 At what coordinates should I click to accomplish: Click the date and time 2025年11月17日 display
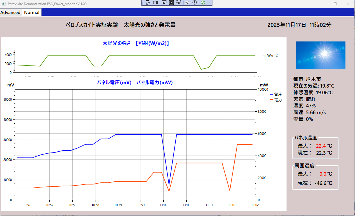point(299,25)
